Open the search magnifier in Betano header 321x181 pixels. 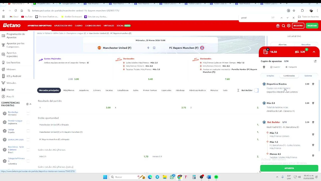(x=283, y=26)
